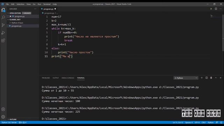Viewport: 224px width, 126px height.
Task: Open the Terminal menu
Action: click(47, 4)
